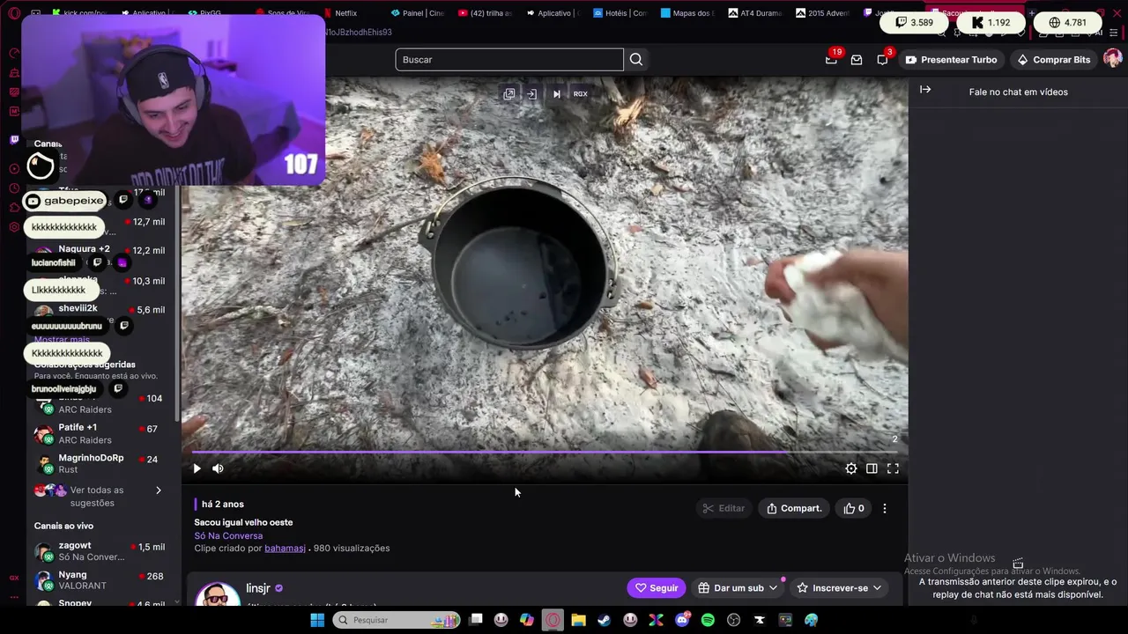Click the Pesquisar taskbar search box
This screenshot has width=1128, height=634.
click(397, 620)
